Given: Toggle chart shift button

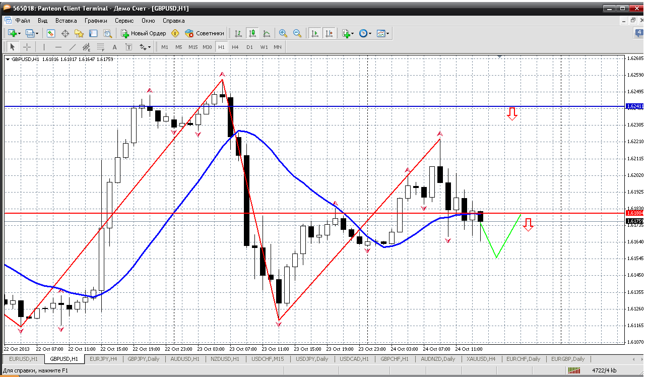Looking at the screenshot, I should [329, 33].
